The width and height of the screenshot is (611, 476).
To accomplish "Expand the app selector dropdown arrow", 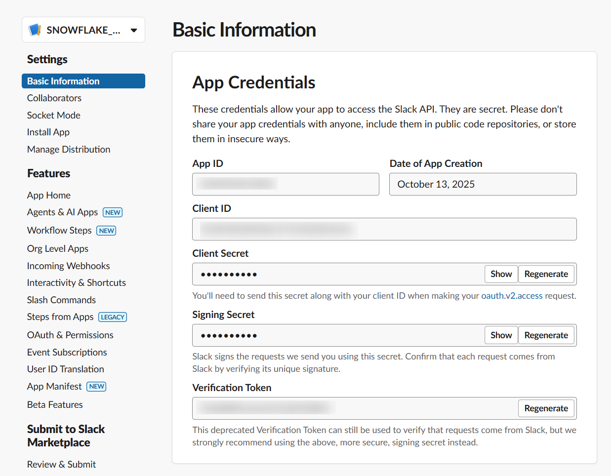I will [x=133, y=30].
